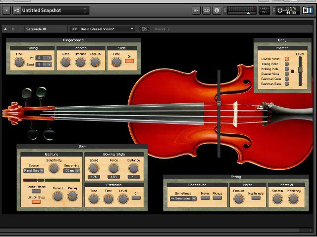317x237 pixels.
Task: Click the Pizzicato Tone knob
Action: pyautogui.click(x=94, y=198)
